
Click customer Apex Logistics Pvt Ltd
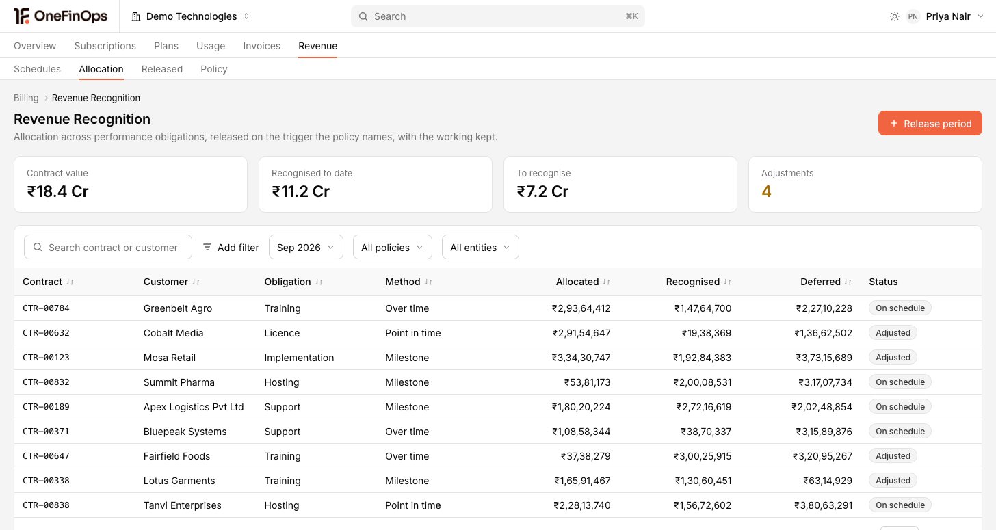[x=194, y=407]
